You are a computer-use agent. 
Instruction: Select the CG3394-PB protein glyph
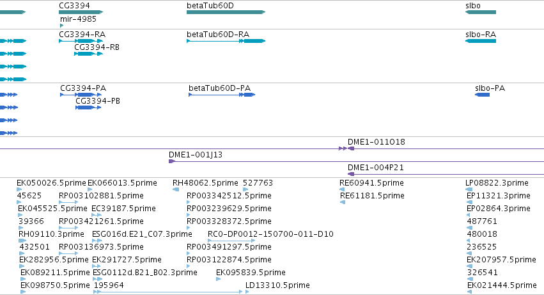88,108
